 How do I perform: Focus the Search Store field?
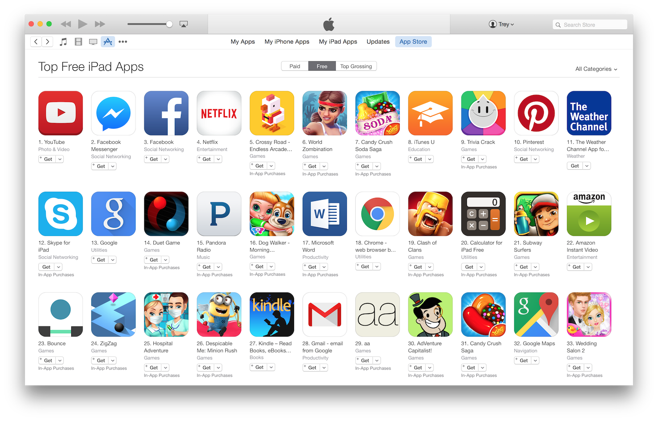click(590, 25)
